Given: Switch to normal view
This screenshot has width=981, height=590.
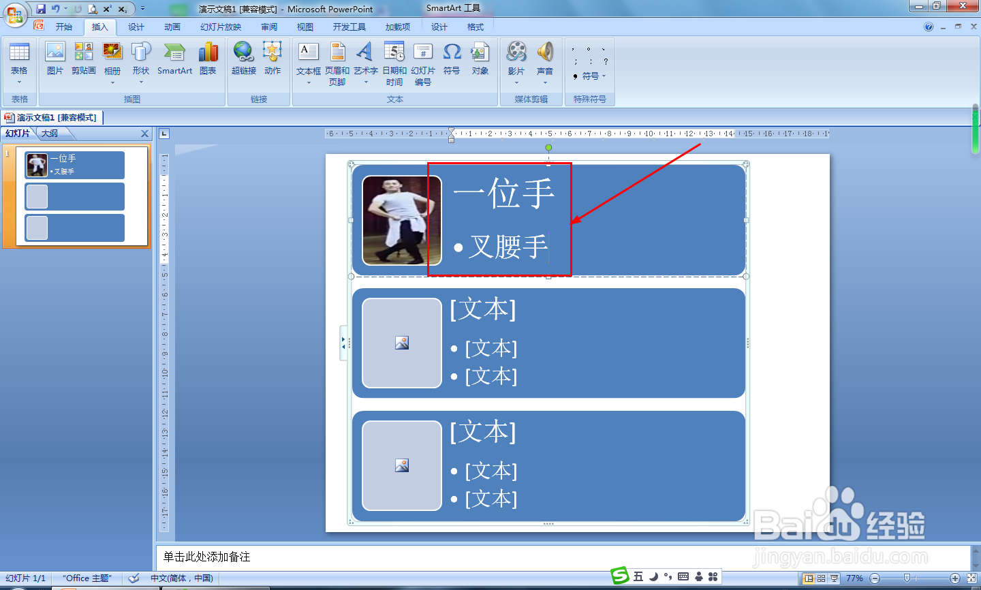Looking at the screenshot, I should (808, 578).
